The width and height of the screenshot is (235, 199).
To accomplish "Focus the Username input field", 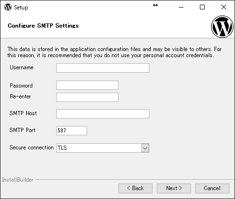I will [x=103, y=68].
